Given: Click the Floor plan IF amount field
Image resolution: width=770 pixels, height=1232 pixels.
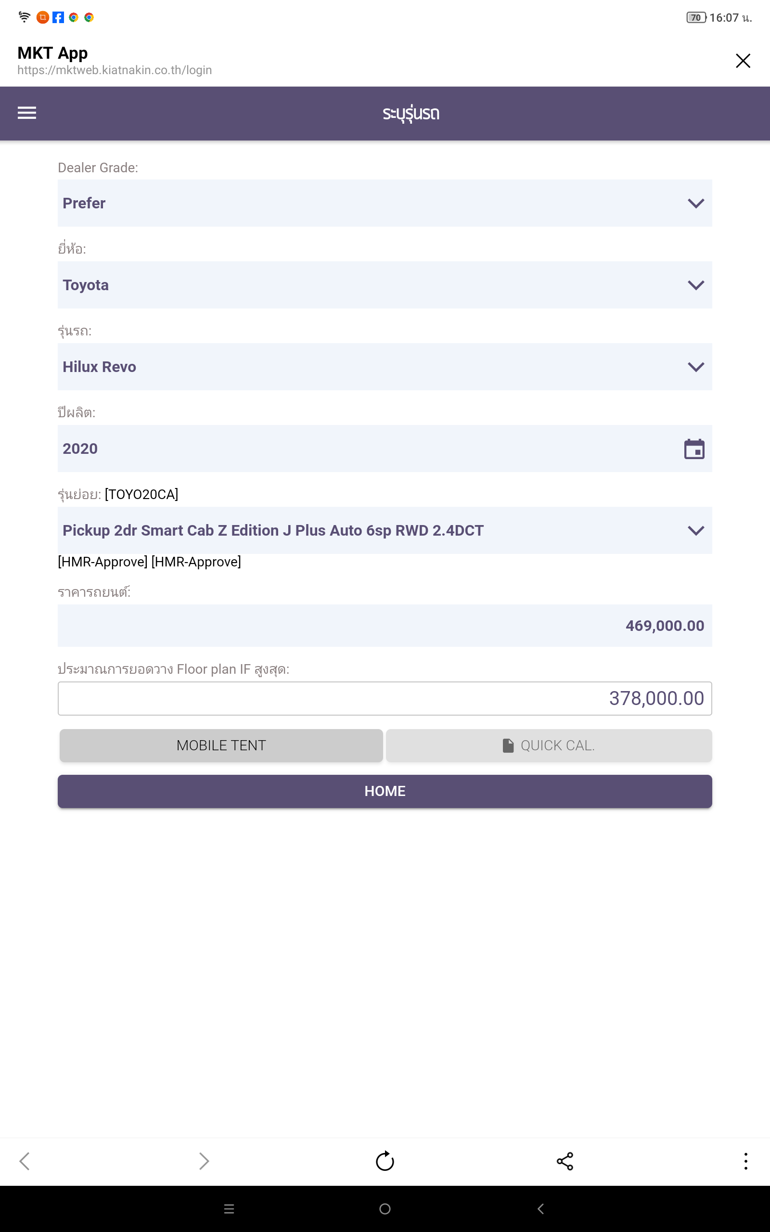Looking at the screenshot, I should [x=385, y=698].
